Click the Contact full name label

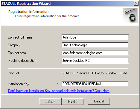20,37
